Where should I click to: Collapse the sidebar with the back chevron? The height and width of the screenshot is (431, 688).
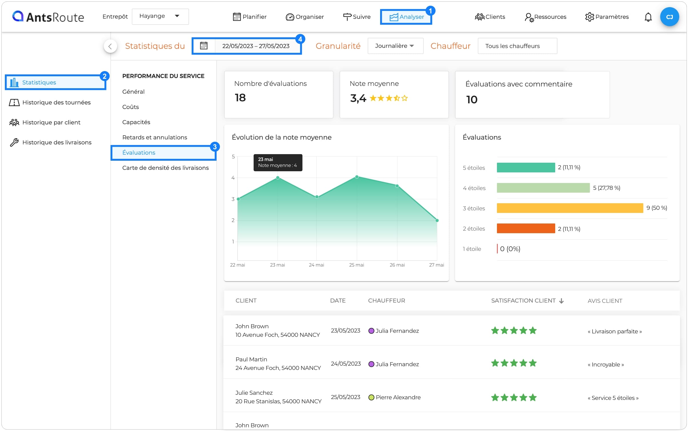(x=110, y=46)
